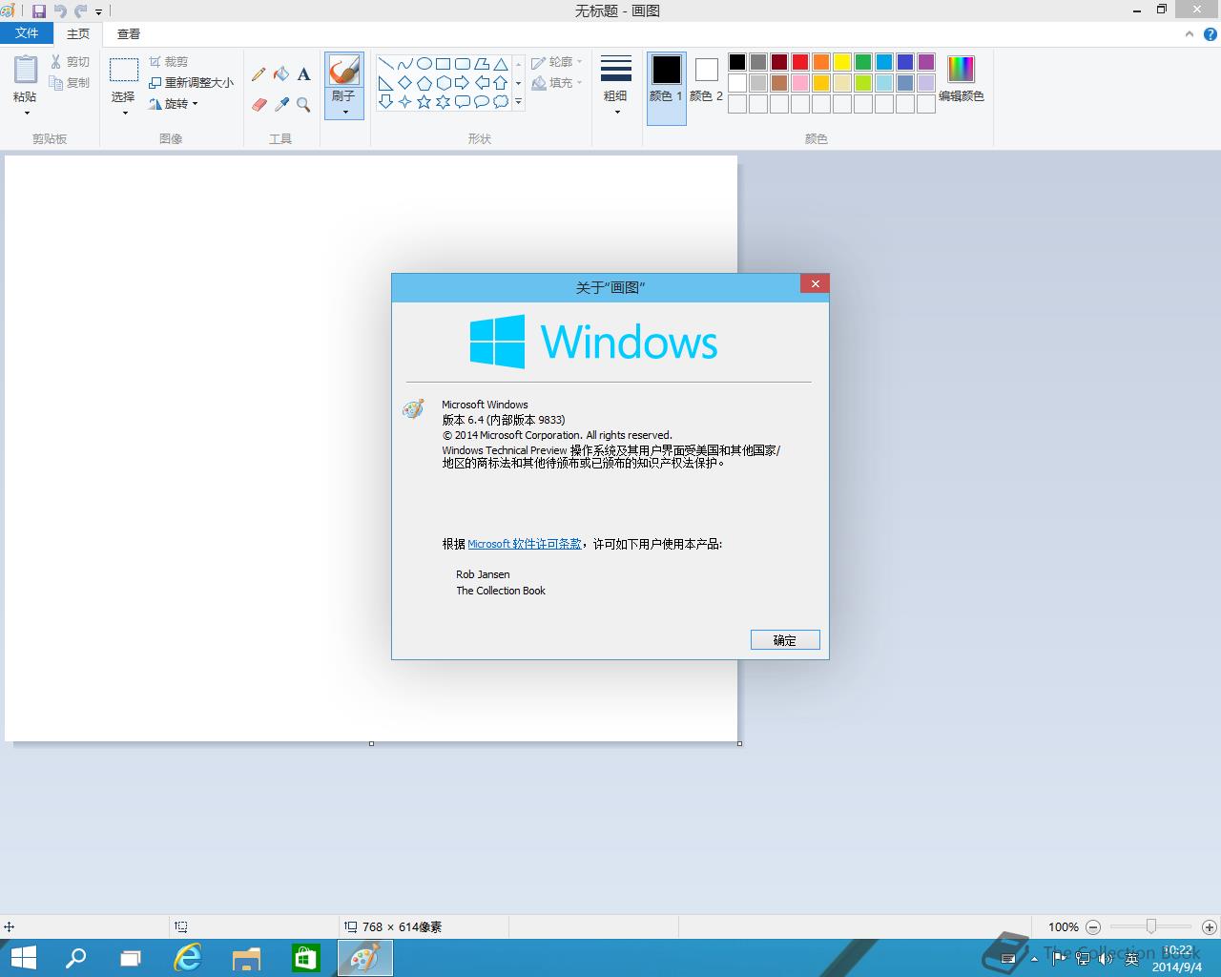This screenshot has width=1221, height=977.
Task: Pick the Rounded rectangle shape
Action: point(463,64)
